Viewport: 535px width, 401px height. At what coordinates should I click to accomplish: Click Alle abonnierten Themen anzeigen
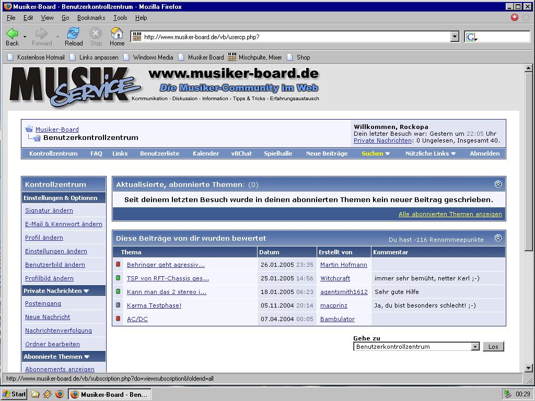pyautogui.click(x=450, y=214)
